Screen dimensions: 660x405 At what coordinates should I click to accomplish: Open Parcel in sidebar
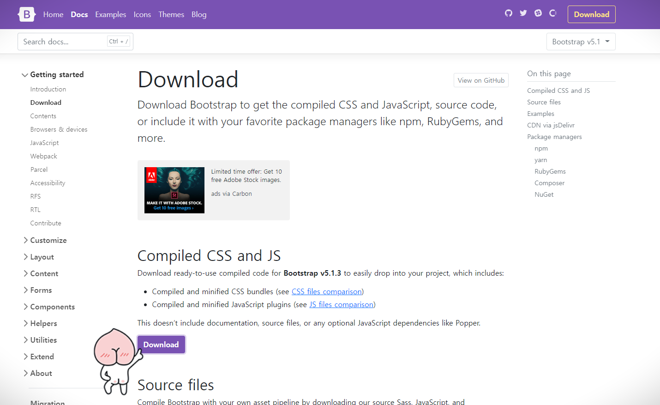pos(39,169)
